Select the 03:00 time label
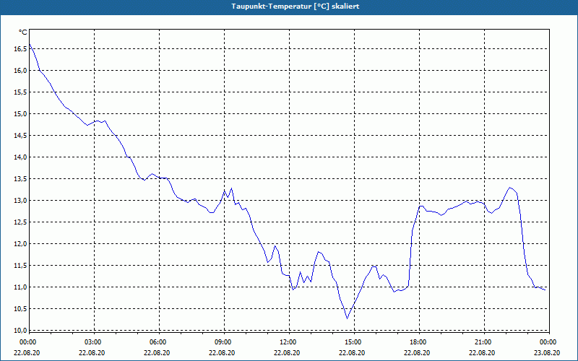Image resolution: width=578 pixels, height=361 pixels. coord(93,342)
